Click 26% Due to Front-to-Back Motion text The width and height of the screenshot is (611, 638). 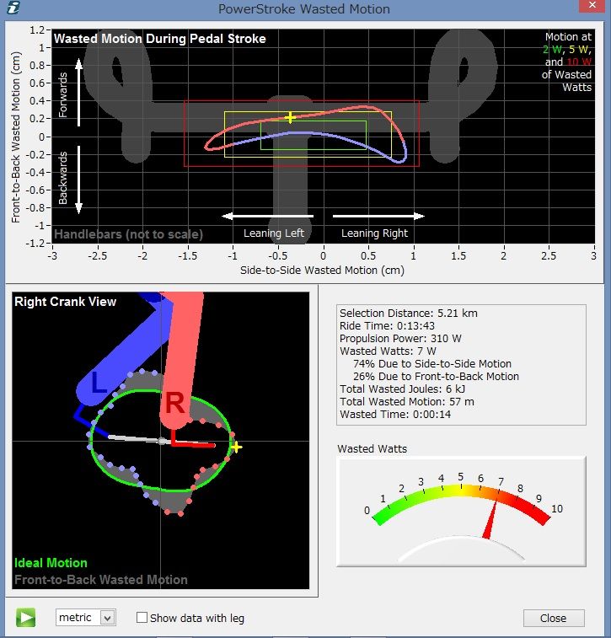[436, 376]
